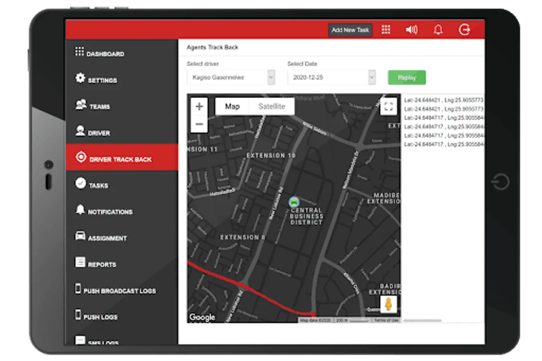Viewport: 542px width, 361px height.
Task: Click the apps grid icon in header
Action: point(386,30)
